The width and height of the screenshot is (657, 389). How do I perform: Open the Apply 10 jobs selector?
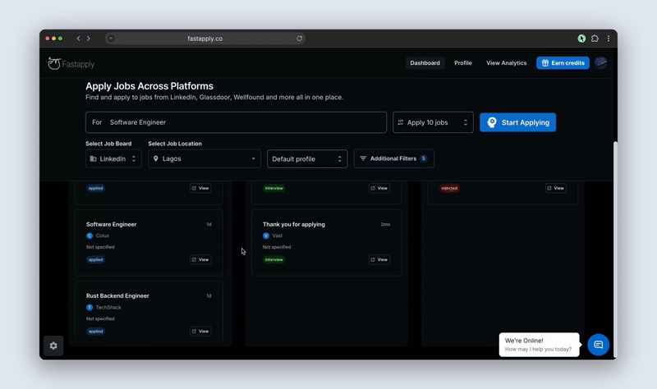(433, 122)
